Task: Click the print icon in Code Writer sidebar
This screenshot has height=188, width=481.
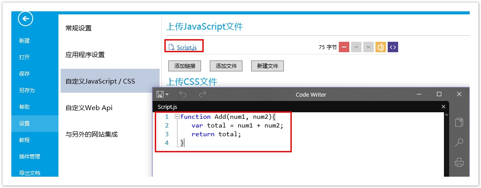Action: pos(459,162)
